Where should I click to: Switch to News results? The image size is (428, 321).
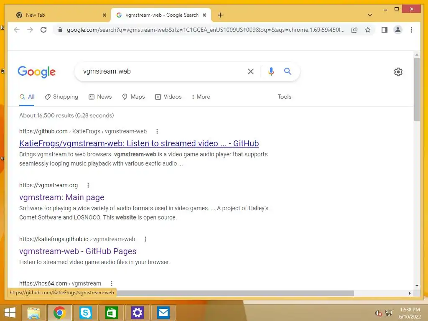pyautogui.click(x=100, y=97)
